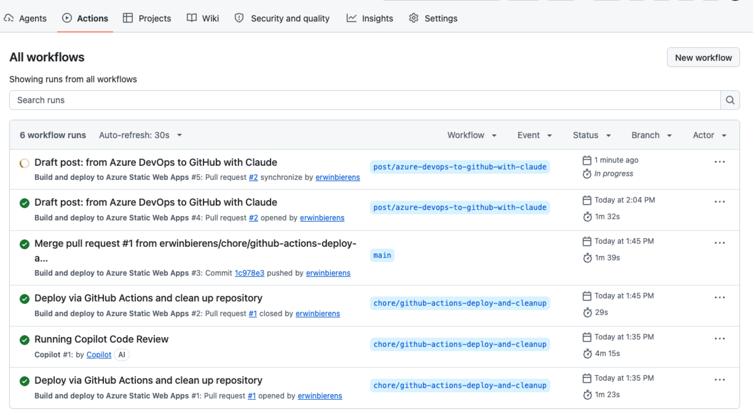Click stopwatch icon next to 1m 39s

click(x=587, y=258)
